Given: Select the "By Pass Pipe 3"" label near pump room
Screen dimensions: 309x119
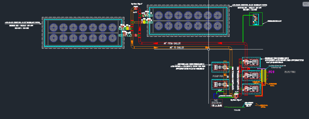Looking at the screenshot, I should (236, 100).
